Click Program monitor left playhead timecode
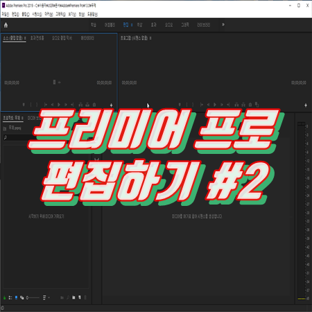Viewport: 312px width, 312px height. click(x=129, y=83)
